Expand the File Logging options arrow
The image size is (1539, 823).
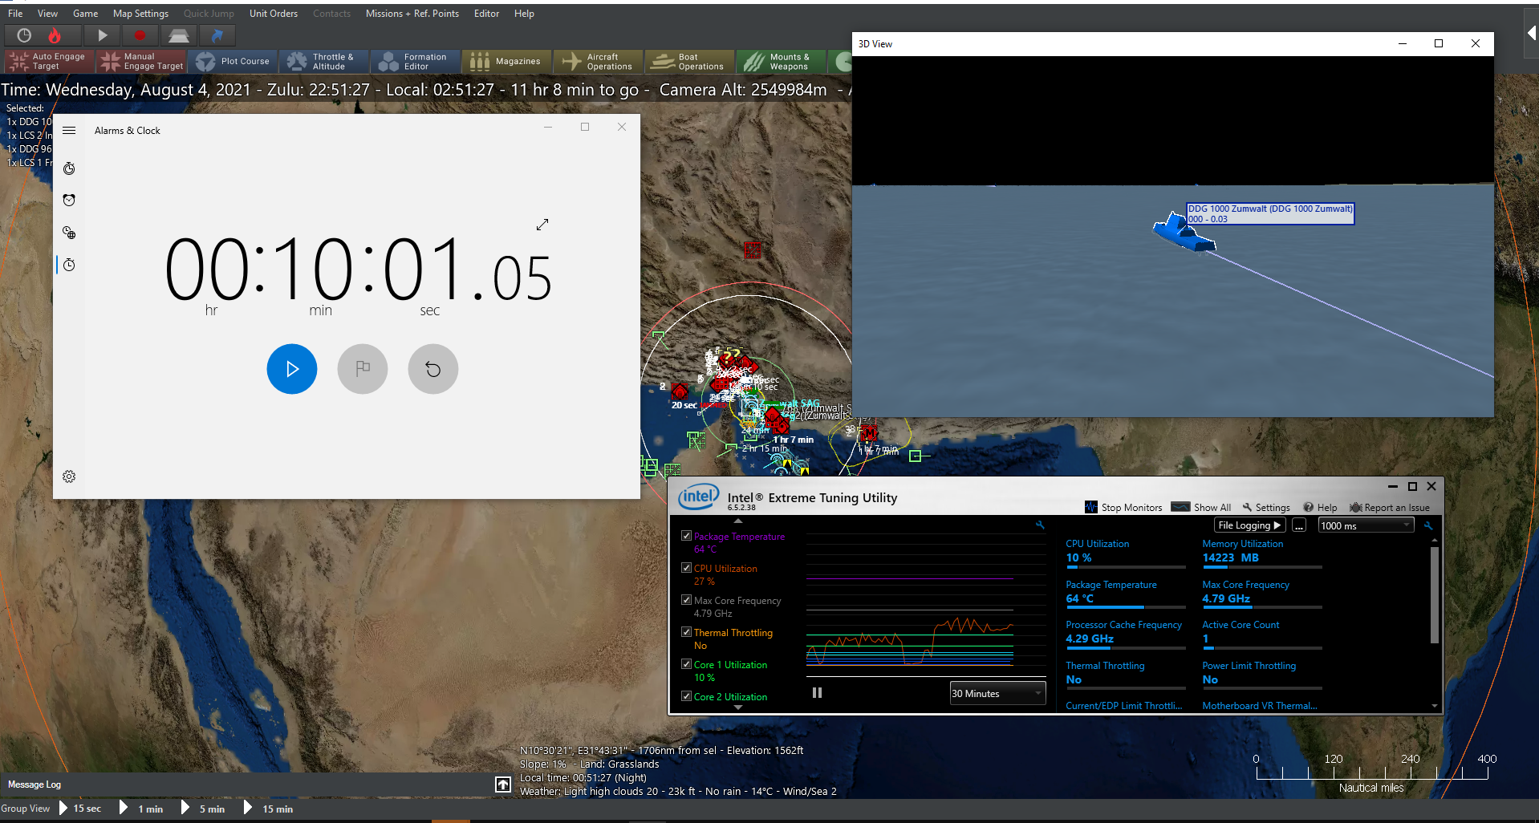(x=1277, y=525)
